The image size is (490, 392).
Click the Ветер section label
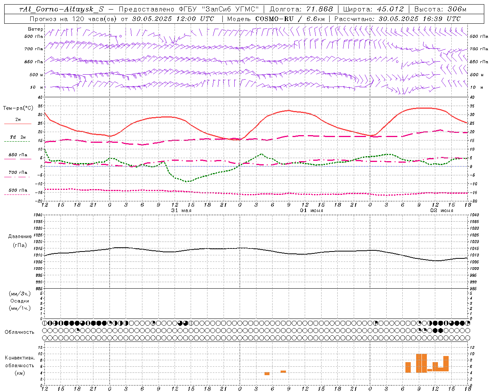36,29
